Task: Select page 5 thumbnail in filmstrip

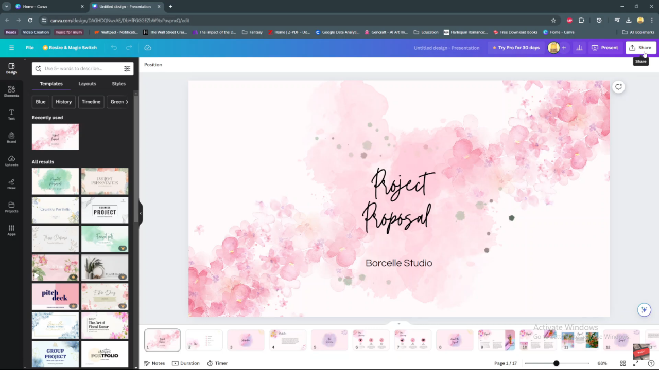Action: (329, 340)
